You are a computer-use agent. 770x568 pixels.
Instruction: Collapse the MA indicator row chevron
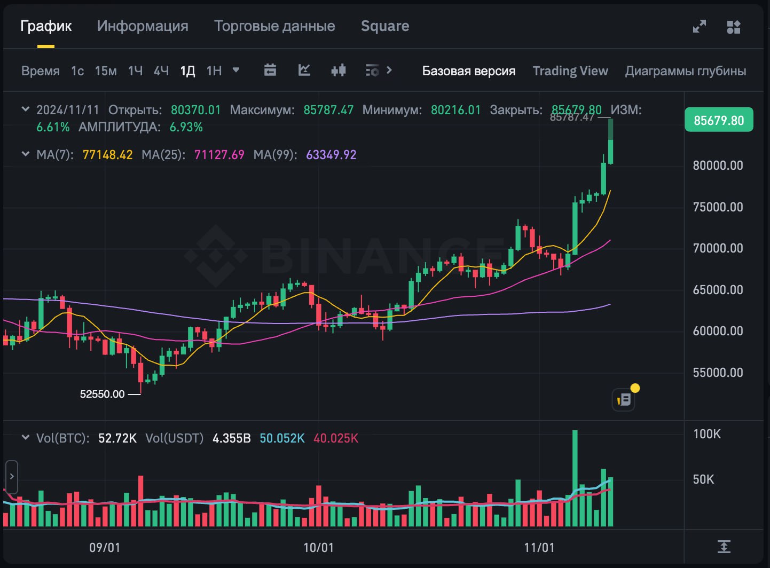click(x=25, y=154)
